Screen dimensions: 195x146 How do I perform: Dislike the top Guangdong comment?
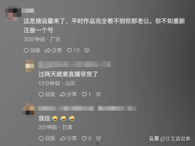pyautogui.click(x=87, y=50)
